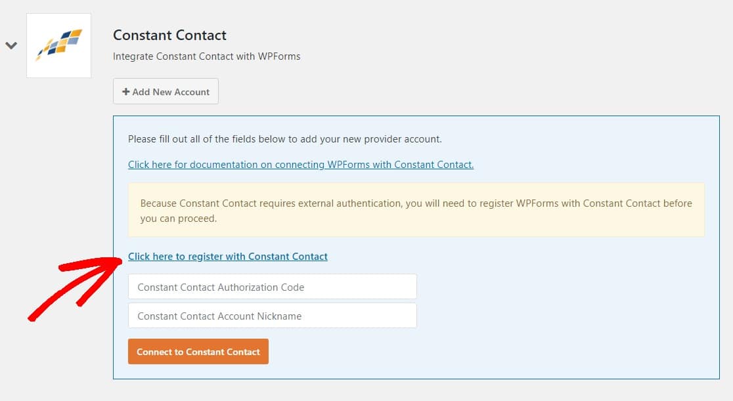
Task: Focus the Constant Contact Authorization Code field
Action: click(272, 287)
